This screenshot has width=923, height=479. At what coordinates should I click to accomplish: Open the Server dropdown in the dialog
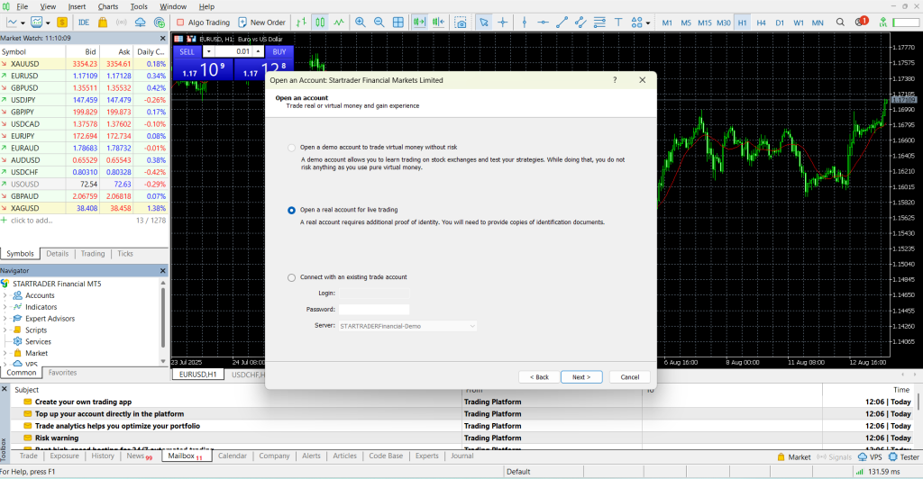pyautogui.click(x=407, y=326)
